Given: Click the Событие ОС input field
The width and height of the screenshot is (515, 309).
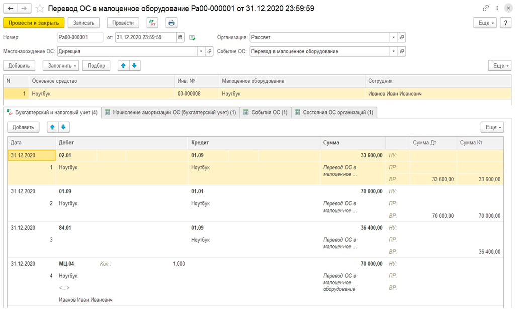Looking at the screenshot, I should [320, 51].
